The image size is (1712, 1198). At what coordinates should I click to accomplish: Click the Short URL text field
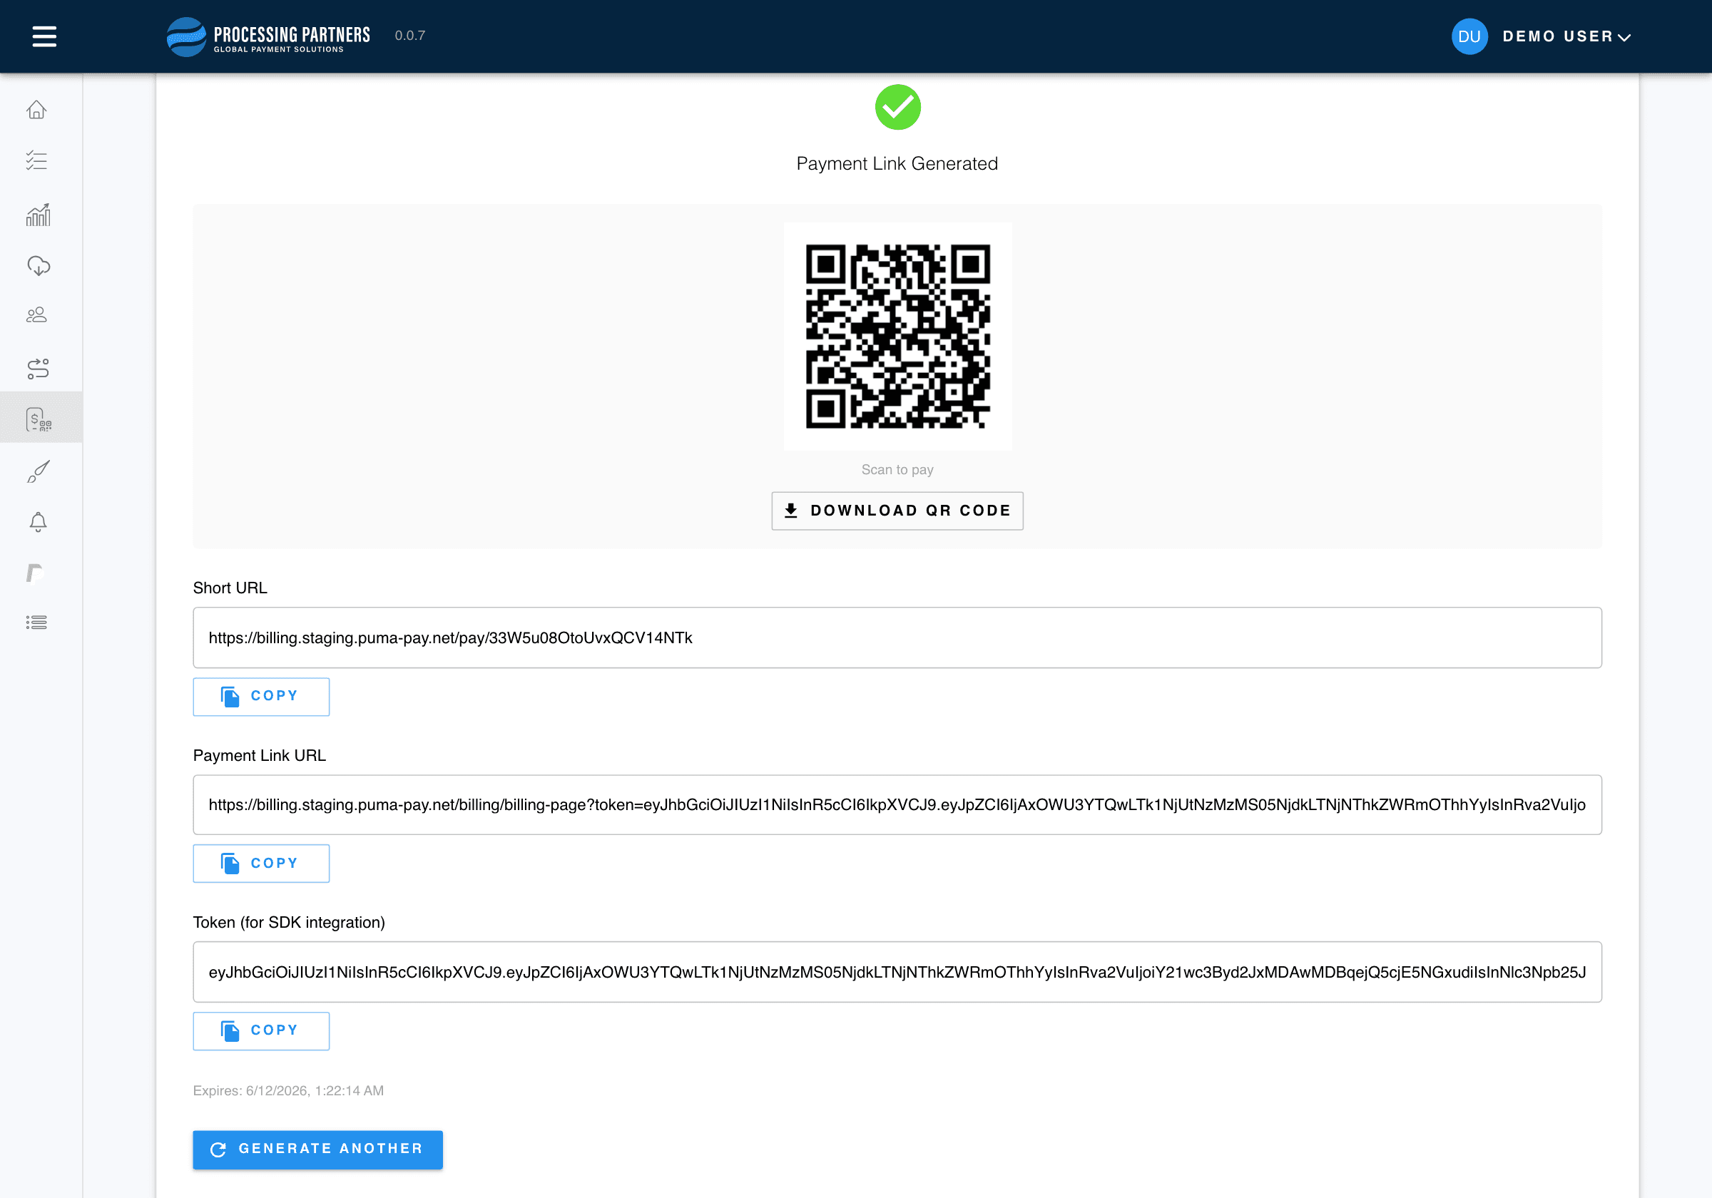point(897,638)
